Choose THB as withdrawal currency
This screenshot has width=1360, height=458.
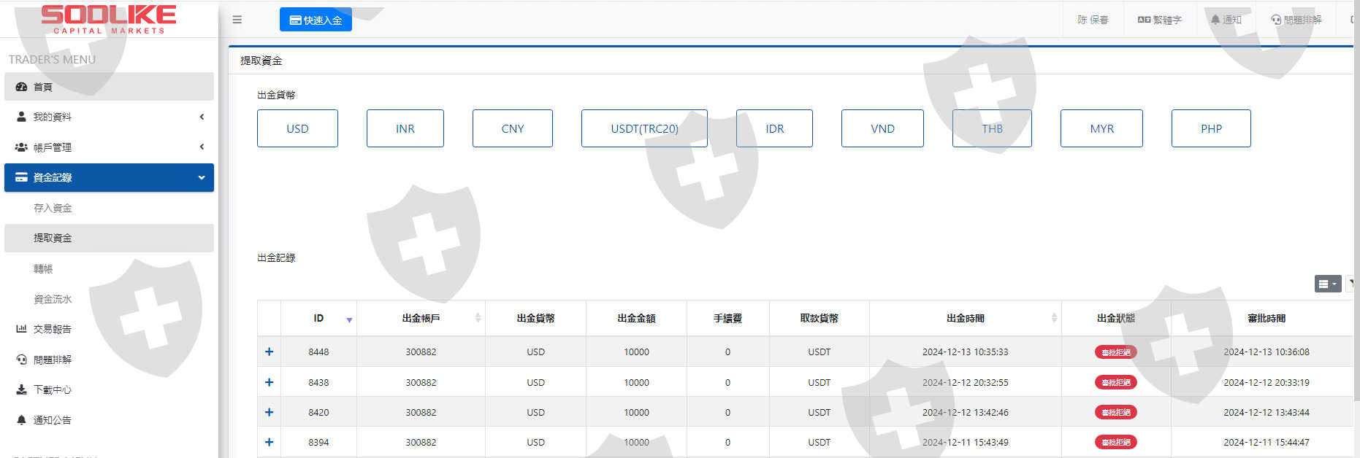click(992, 128)
